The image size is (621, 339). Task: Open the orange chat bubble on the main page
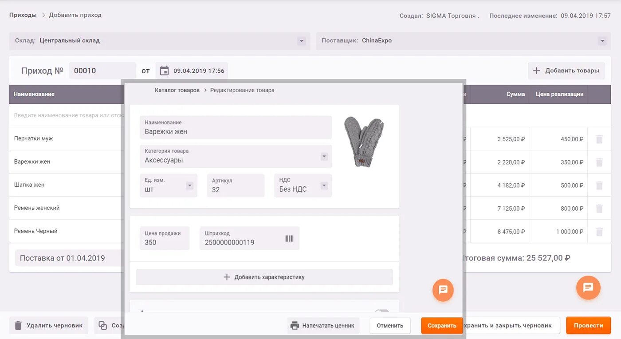point(588,288)
